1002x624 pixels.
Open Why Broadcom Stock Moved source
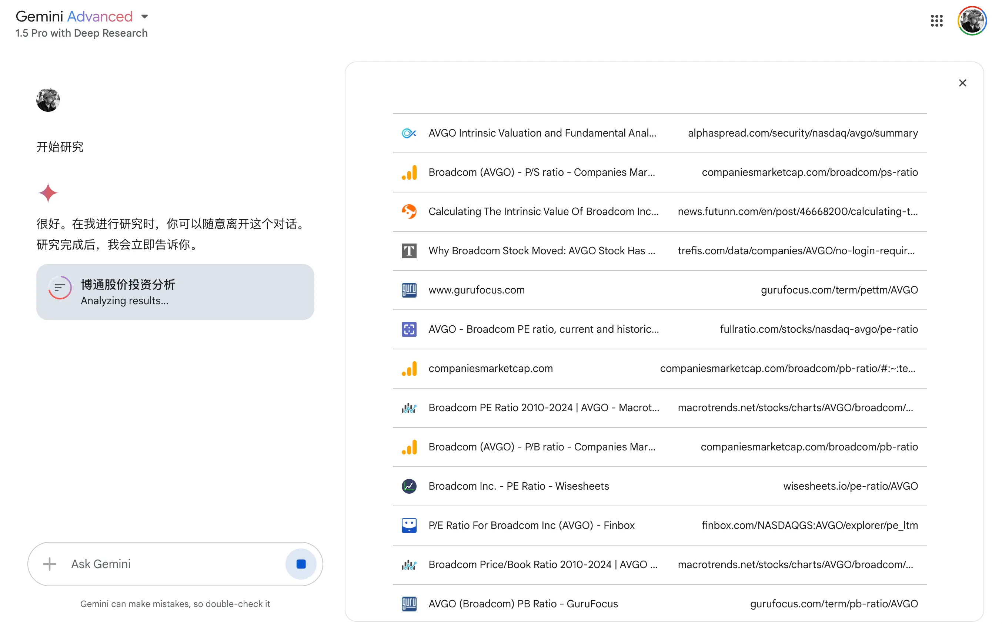[542, 251]
